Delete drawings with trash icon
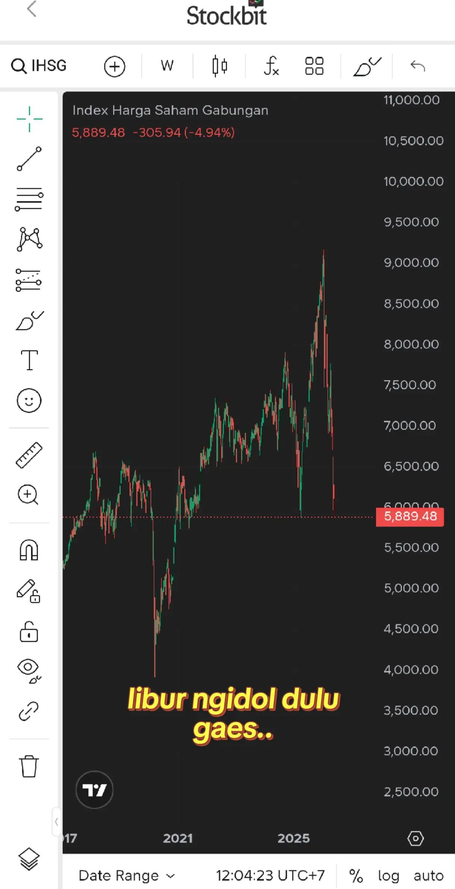Viewport: 455px width, 889px height. [x=29, y=766]
